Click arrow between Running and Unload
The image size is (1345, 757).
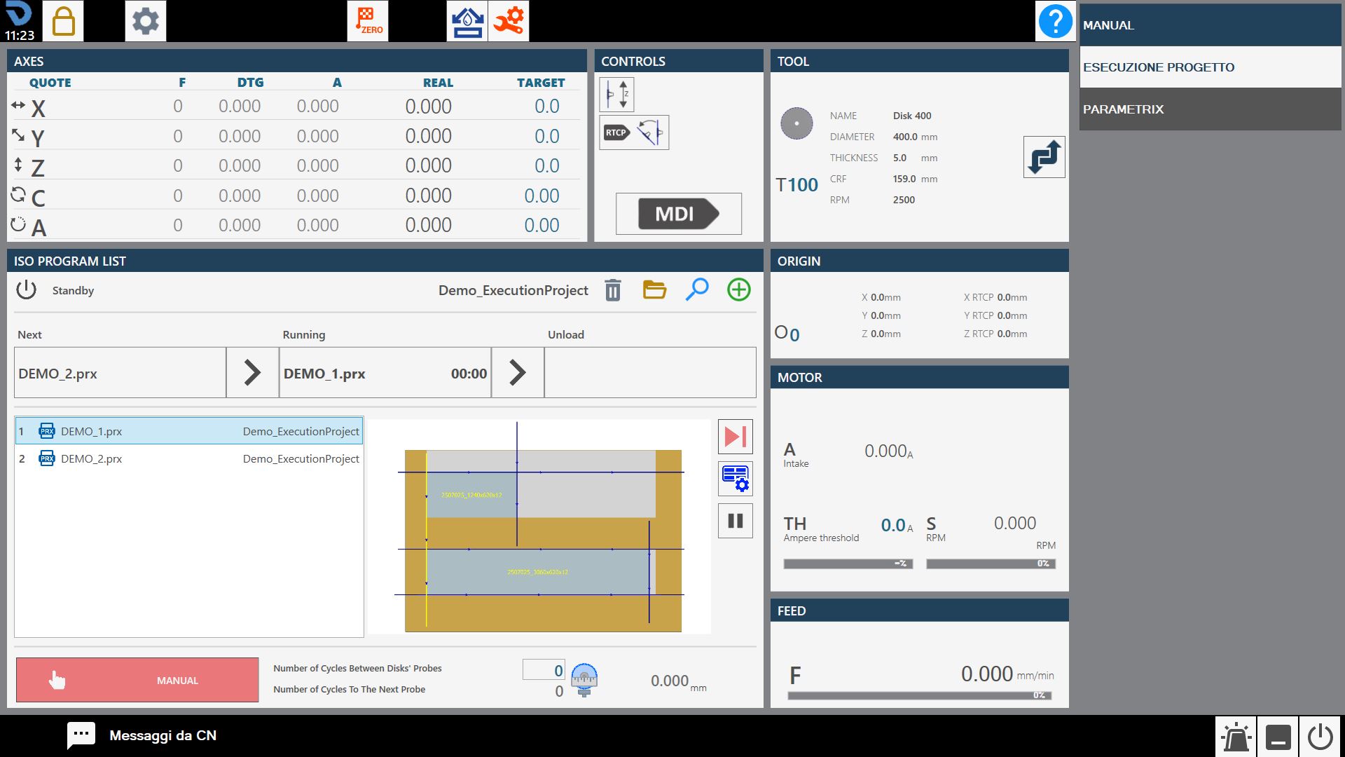click(518, 372)
